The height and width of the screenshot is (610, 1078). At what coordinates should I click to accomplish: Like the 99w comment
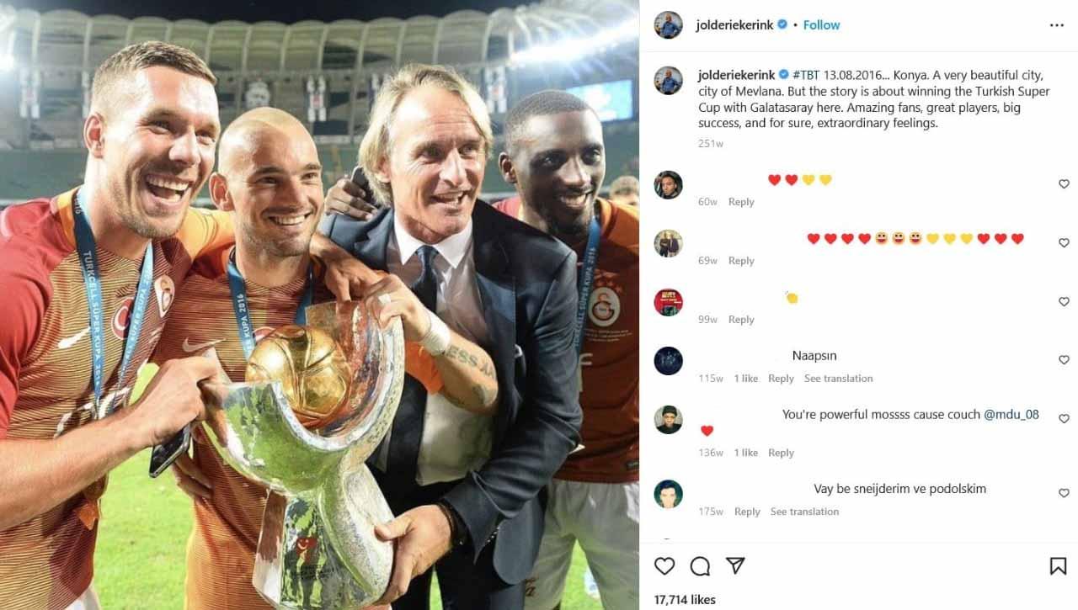(1064, 301)
